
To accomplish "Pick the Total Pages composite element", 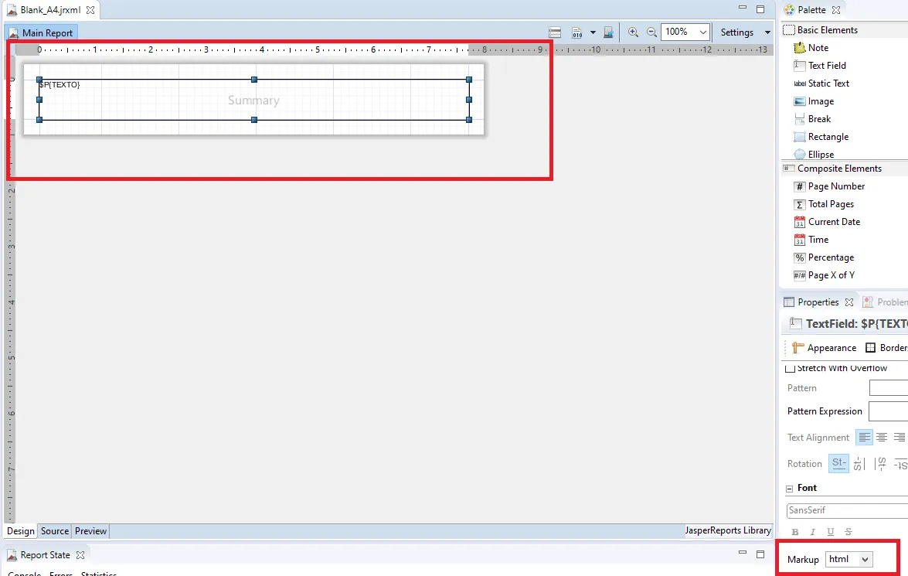I will (x=824, y=204).
